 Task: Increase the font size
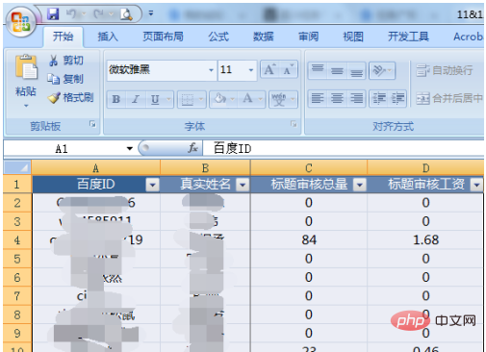269,69
